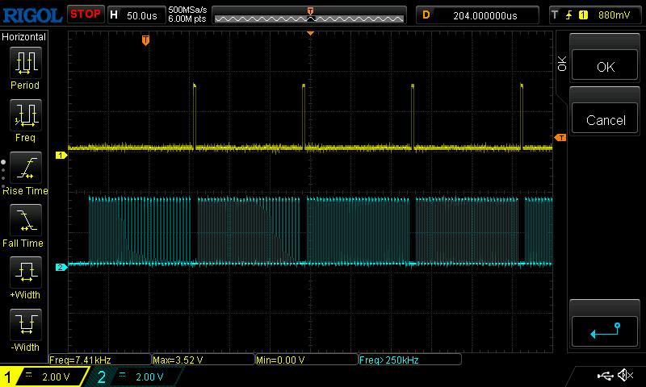
Task: Click the channel 2 2.00 V scale value
Action: [149, 377]
